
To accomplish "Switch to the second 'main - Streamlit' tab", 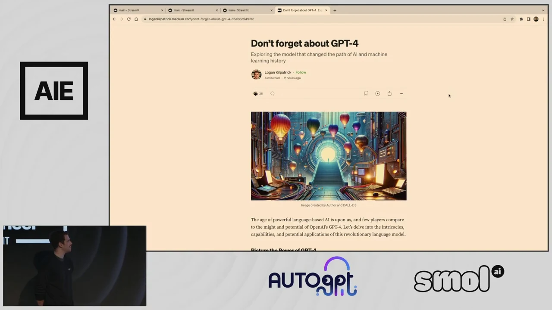I will [193, 10].
